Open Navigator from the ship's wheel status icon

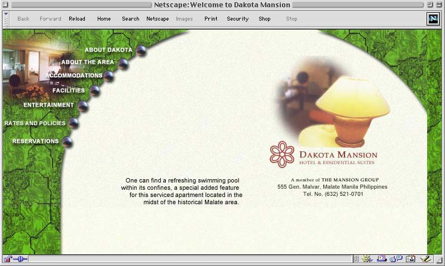(x=367, y=259)
